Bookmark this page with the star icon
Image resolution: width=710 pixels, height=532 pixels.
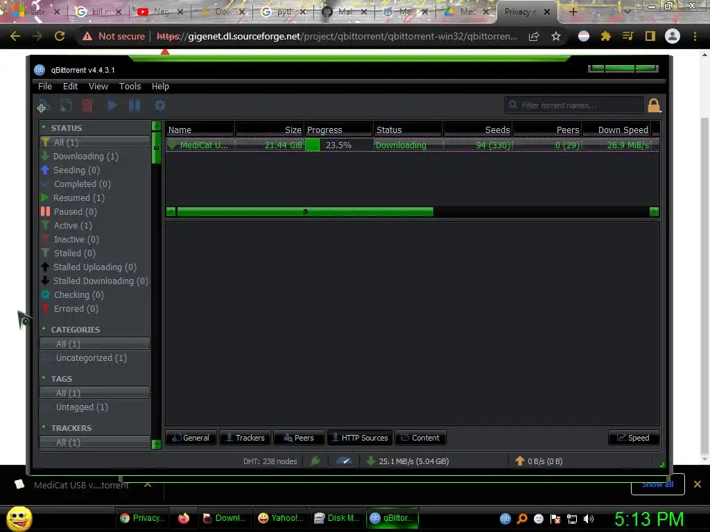pos(556,36)
